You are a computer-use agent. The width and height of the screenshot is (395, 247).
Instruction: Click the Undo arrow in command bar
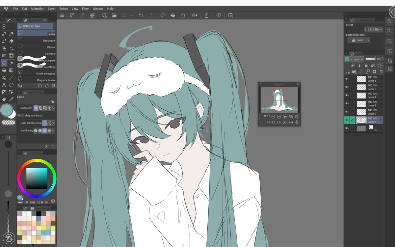pyautogui.click(x=141, y=15)
